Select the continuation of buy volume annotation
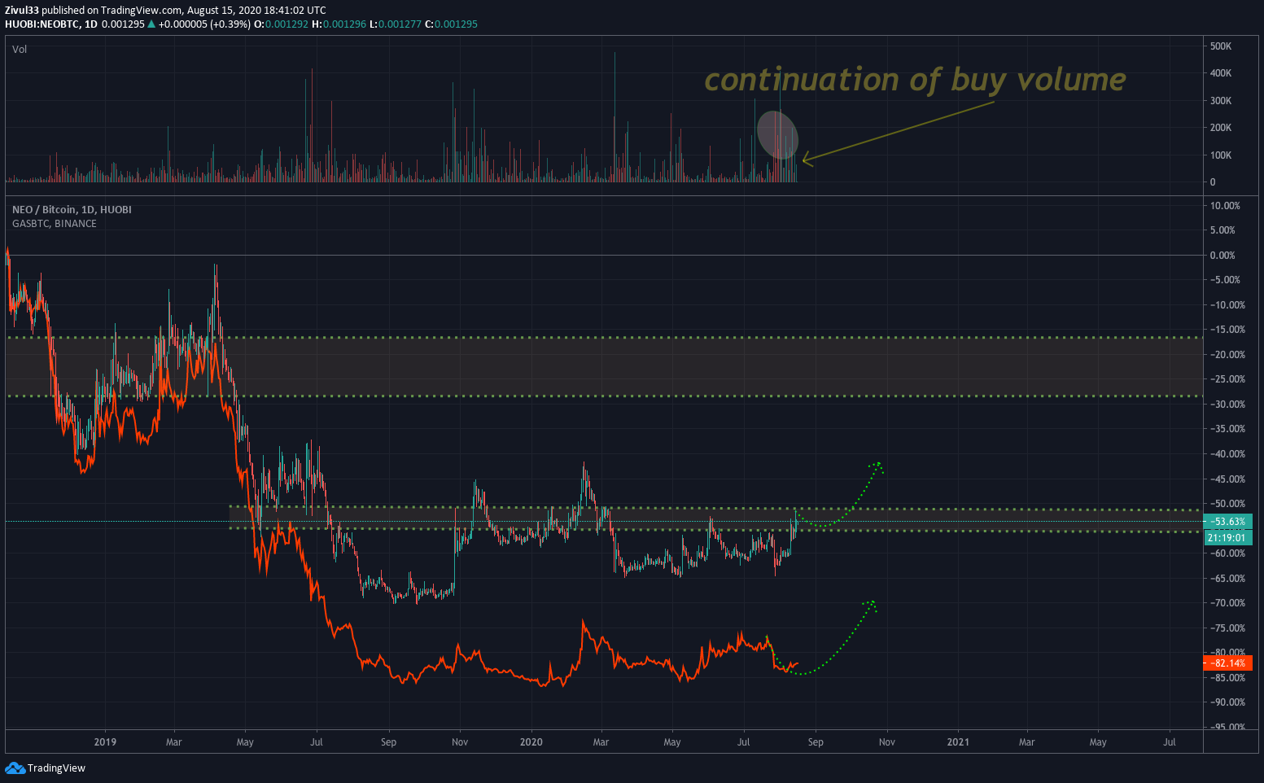 [x=915, y=80]
